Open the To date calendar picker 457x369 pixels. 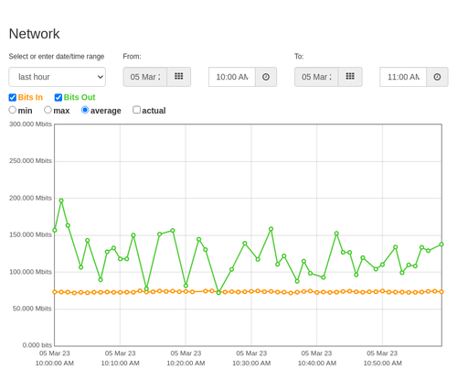pos(350,77)
